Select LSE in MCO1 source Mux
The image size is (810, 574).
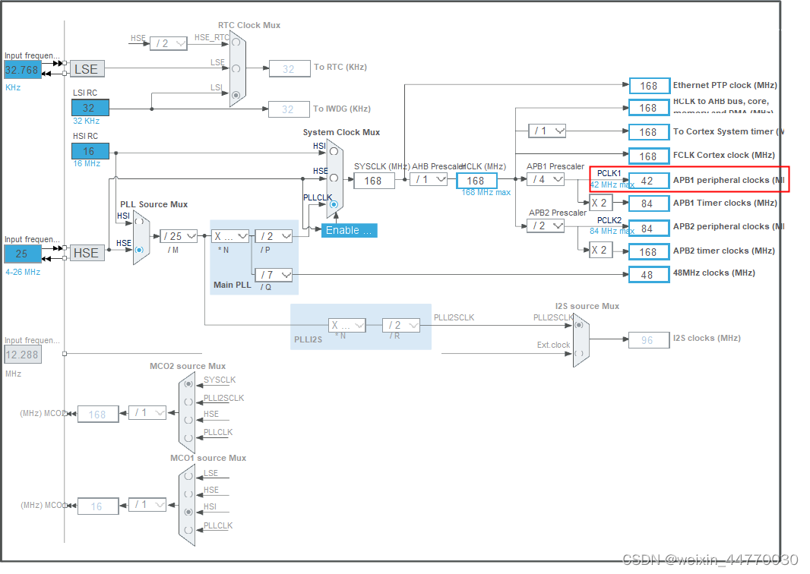188,477
